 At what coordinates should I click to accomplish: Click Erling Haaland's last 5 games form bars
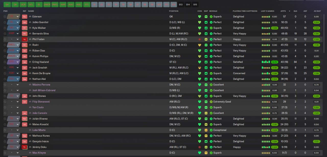coord(266,62)
